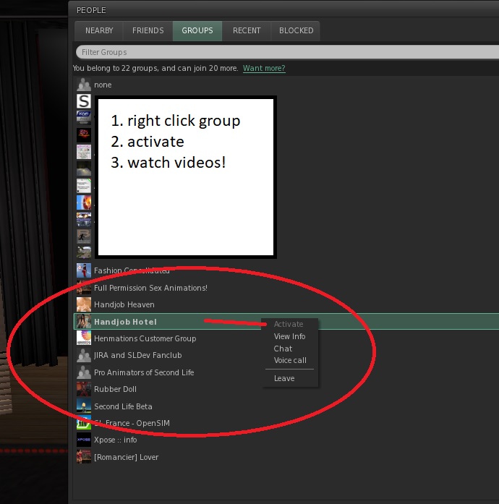This screenshot has height=504, width=499.
Task: Choose Activate in the context menu
Action: (x=289, y=324)
